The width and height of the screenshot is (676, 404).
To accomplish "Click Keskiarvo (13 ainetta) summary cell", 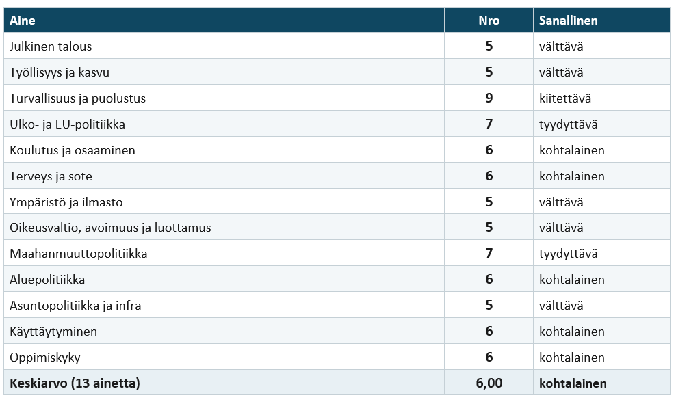I will coord(224,383).
